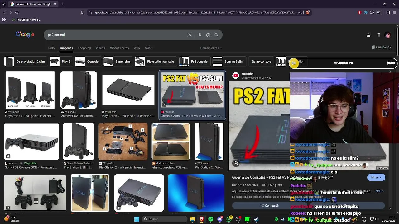Switch to the Shopping tab
Screen dimensions: 399x224
(x=84, y=48)
